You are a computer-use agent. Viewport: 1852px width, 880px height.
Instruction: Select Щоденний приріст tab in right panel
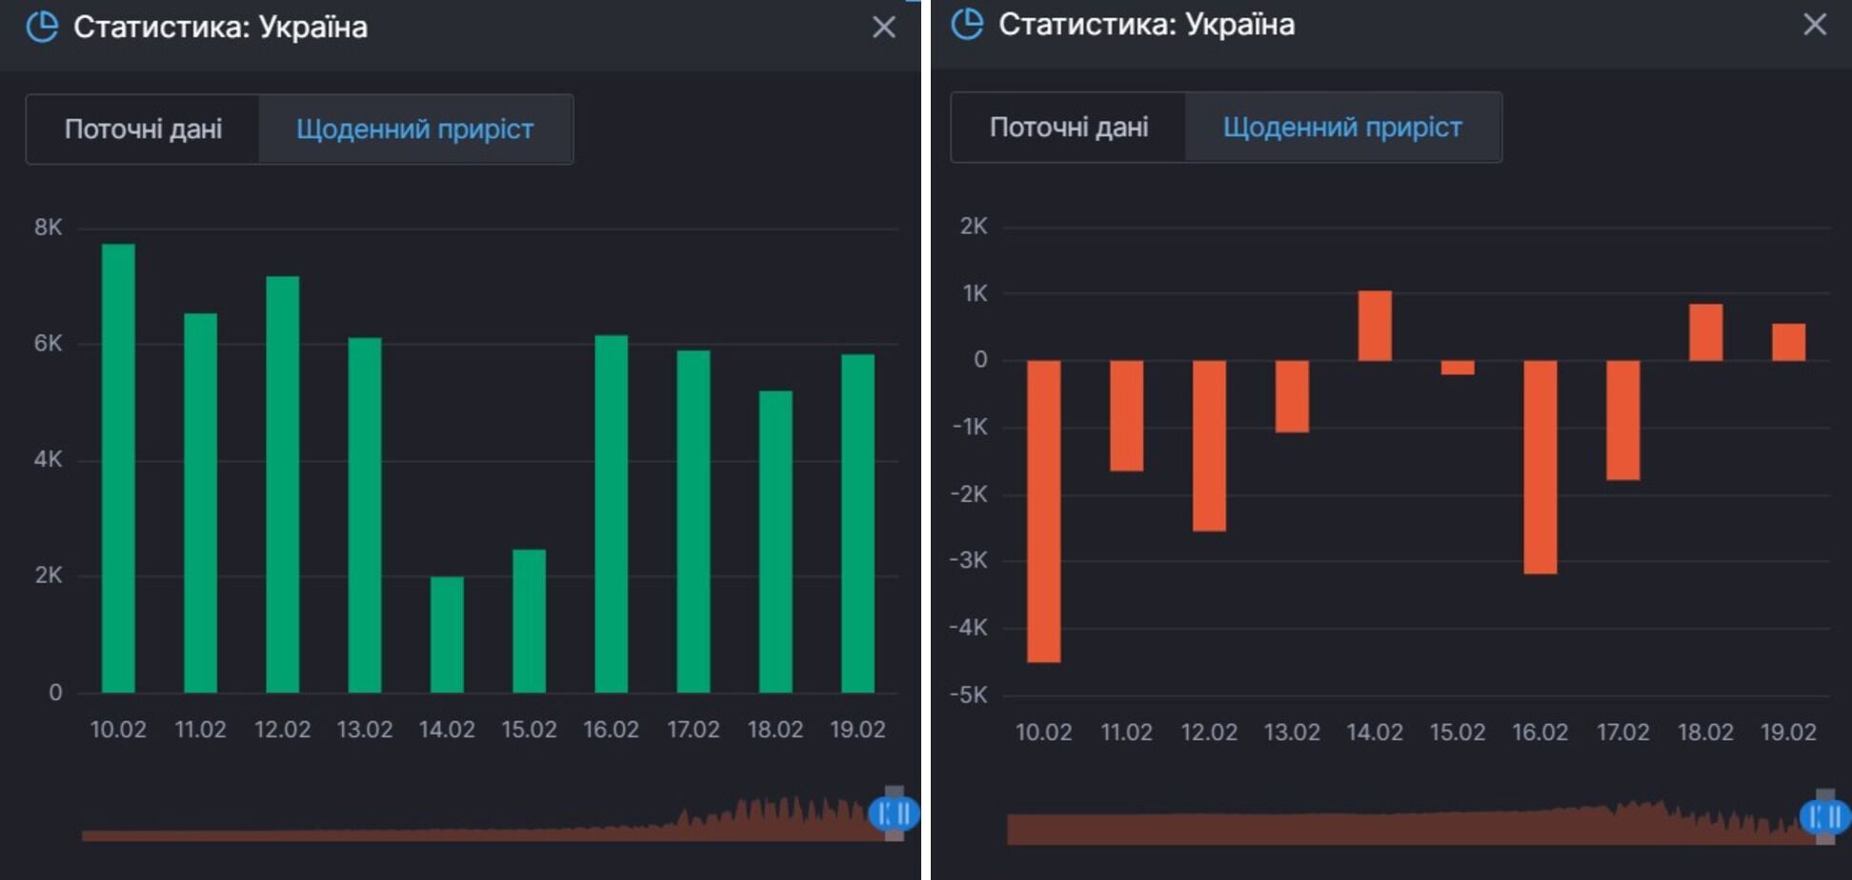[x=1342, y=127]
